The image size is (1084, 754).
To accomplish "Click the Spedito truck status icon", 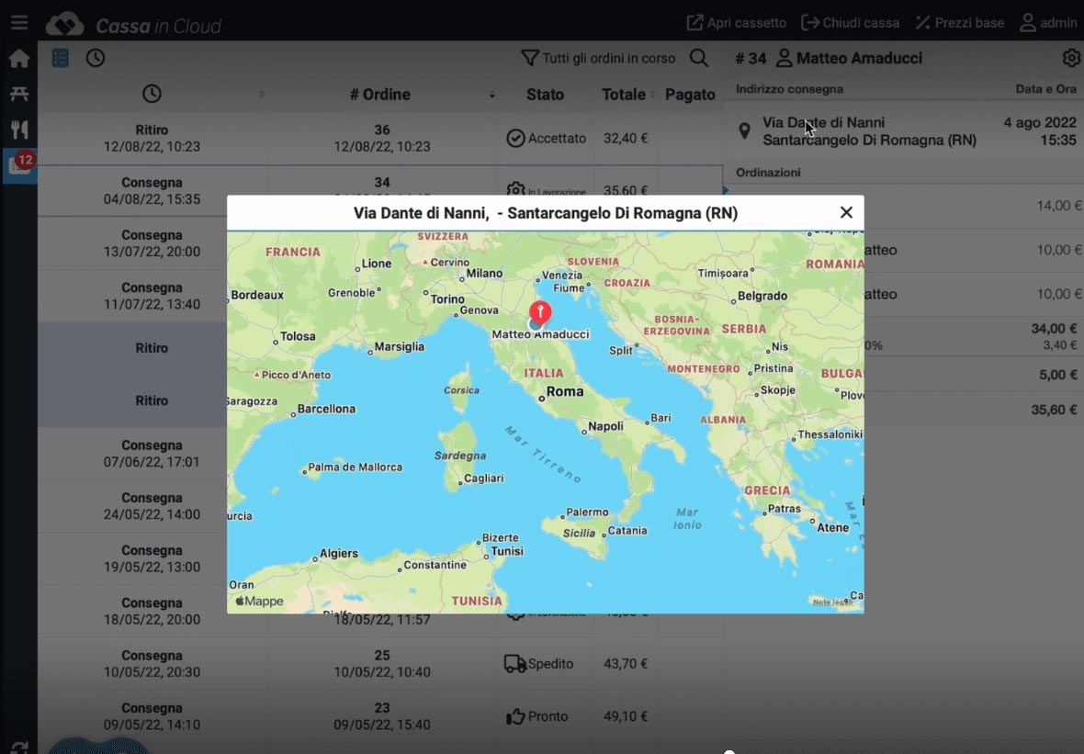I will click(515, 663).
